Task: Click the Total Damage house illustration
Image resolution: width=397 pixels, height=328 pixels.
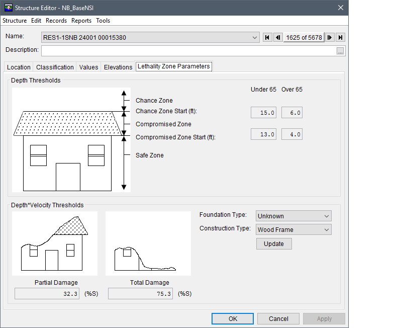Action: 148,243
